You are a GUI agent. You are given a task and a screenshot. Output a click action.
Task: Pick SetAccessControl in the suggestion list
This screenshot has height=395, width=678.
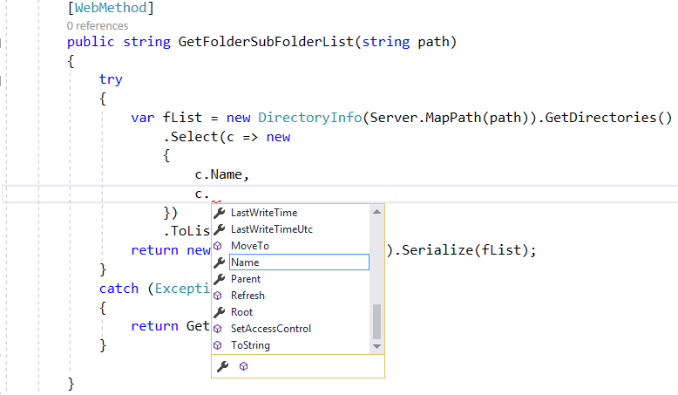tap(271, 329)
